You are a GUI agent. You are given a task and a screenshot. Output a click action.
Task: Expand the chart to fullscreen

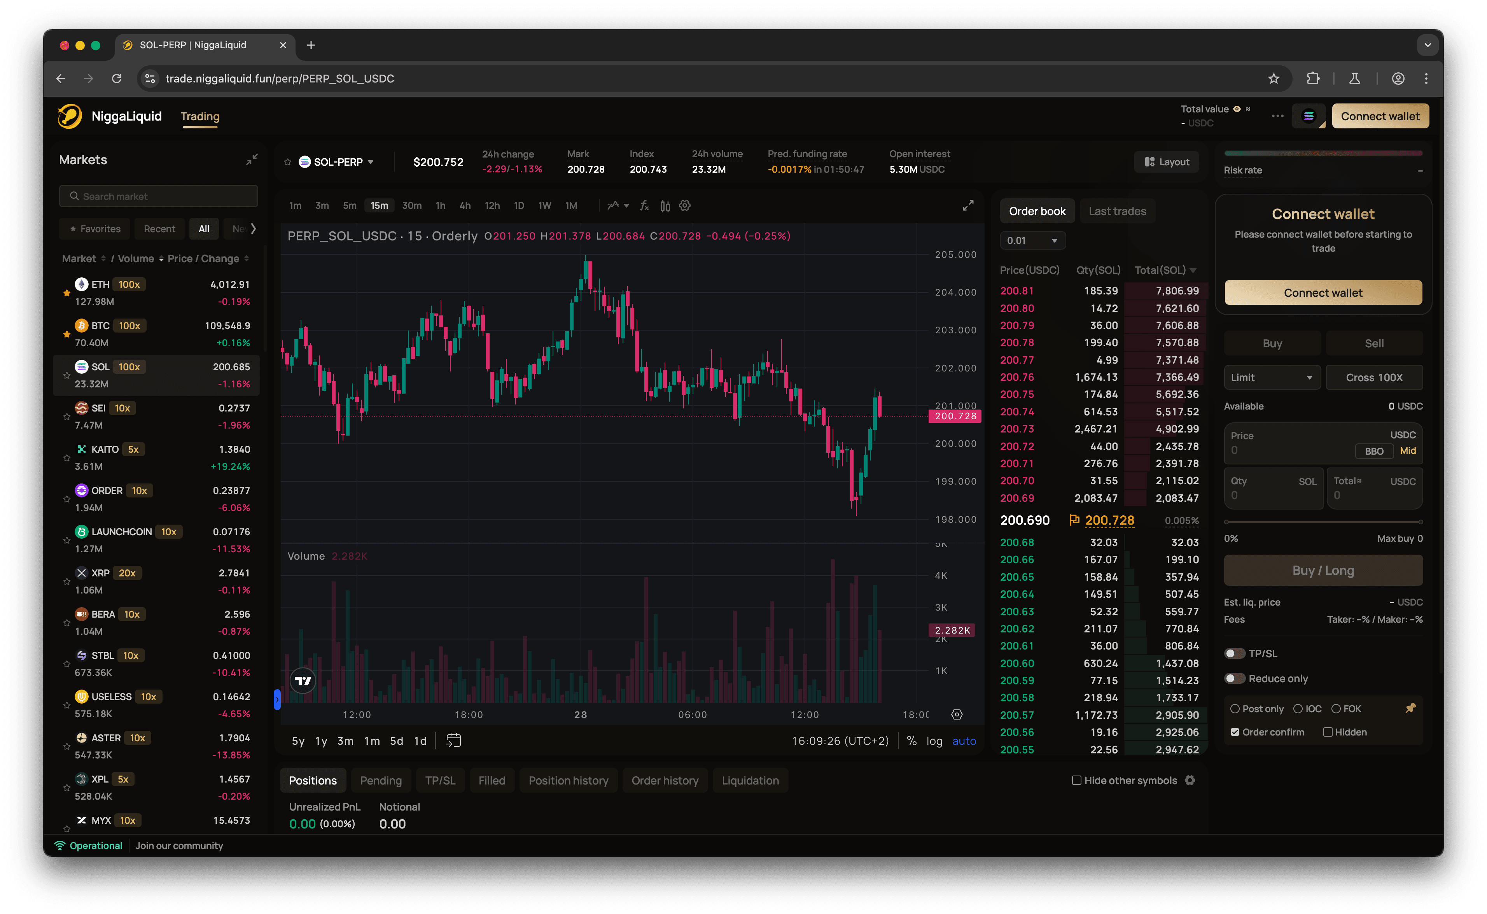(968, 205)
